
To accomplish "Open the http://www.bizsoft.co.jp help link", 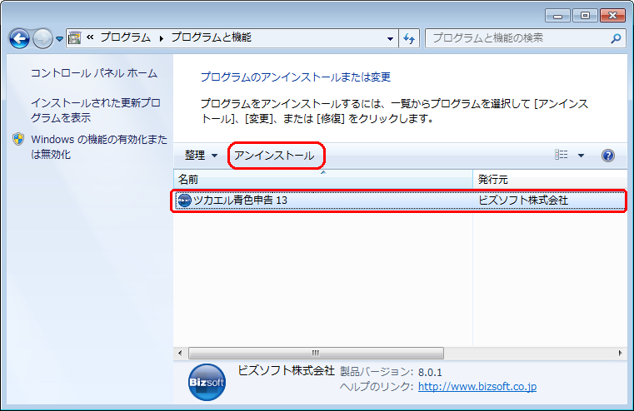I will coord(477,387).
